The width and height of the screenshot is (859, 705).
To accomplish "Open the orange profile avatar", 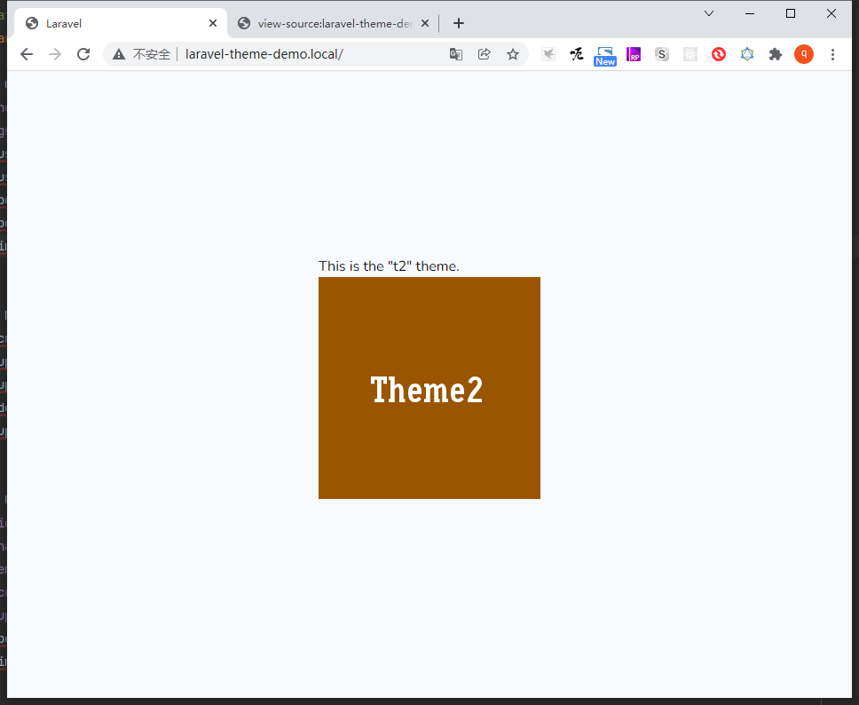I will point(804,54).
